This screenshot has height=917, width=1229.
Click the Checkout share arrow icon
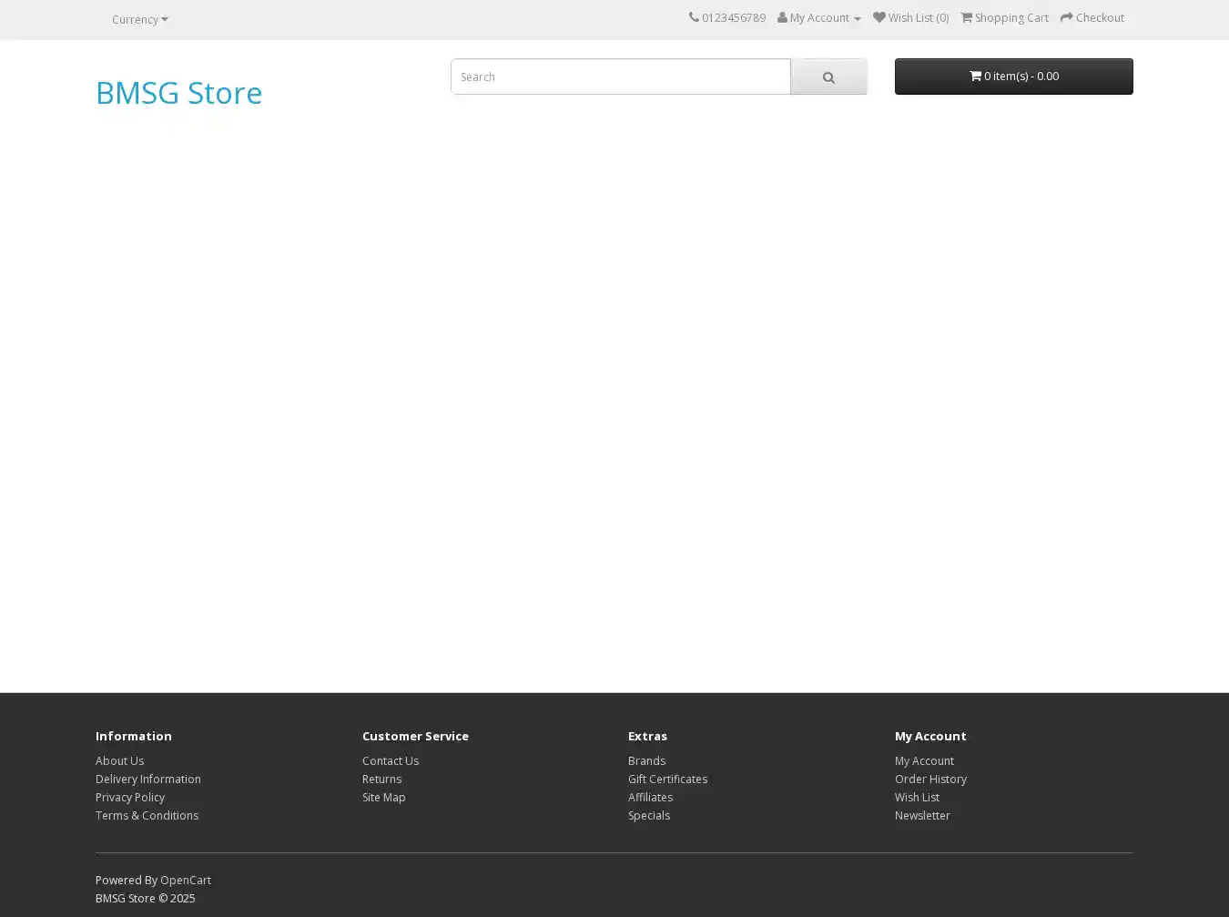coord(1067,17)
